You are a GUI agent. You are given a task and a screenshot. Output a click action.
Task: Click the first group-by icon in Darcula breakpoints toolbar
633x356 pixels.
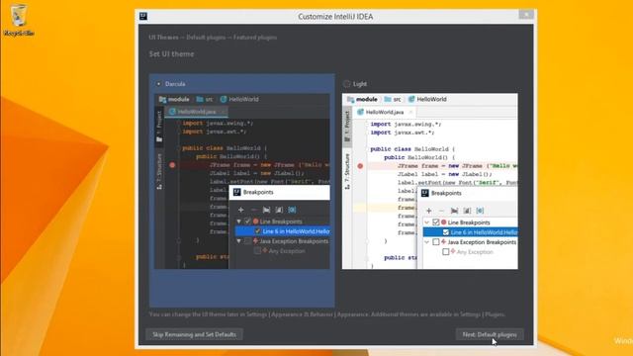pyautogui.click(x=266, y=210)
